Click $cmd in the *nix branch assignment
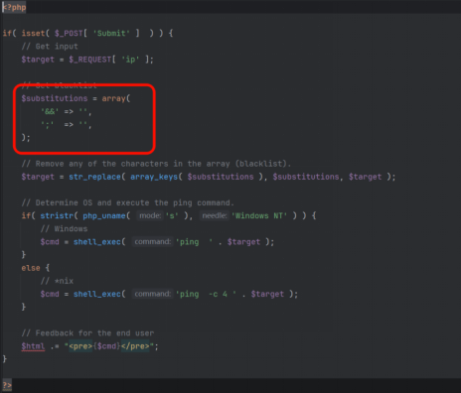This screenshot has width=461, height=393. click(x=50, y=294)
